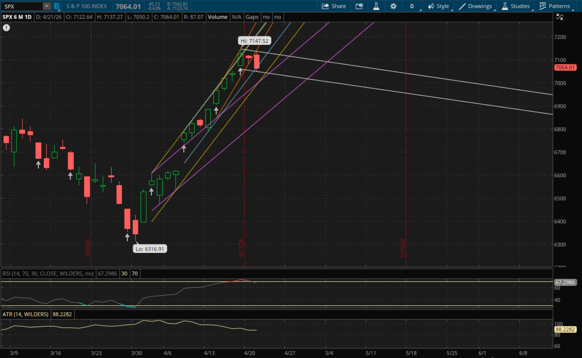The image size is (582, 358).
Task: Click the up arrow below the lowest candle
Action: [x=127, y=237]
